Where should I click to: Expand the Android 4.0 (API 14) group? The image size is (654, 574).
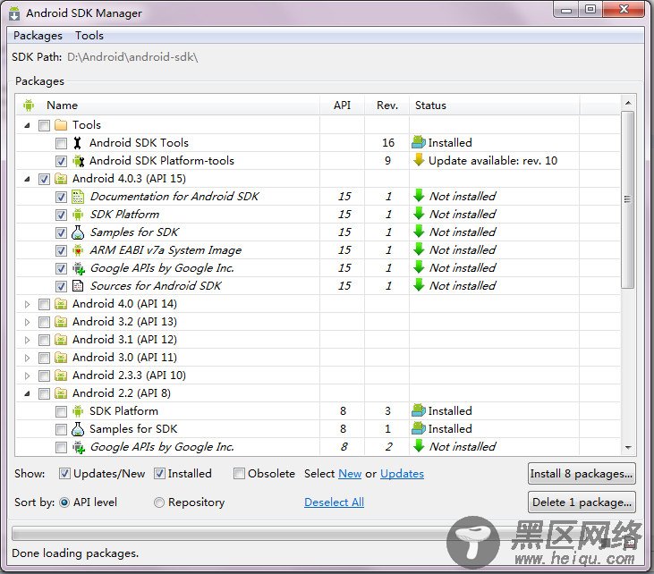(27, 304)
